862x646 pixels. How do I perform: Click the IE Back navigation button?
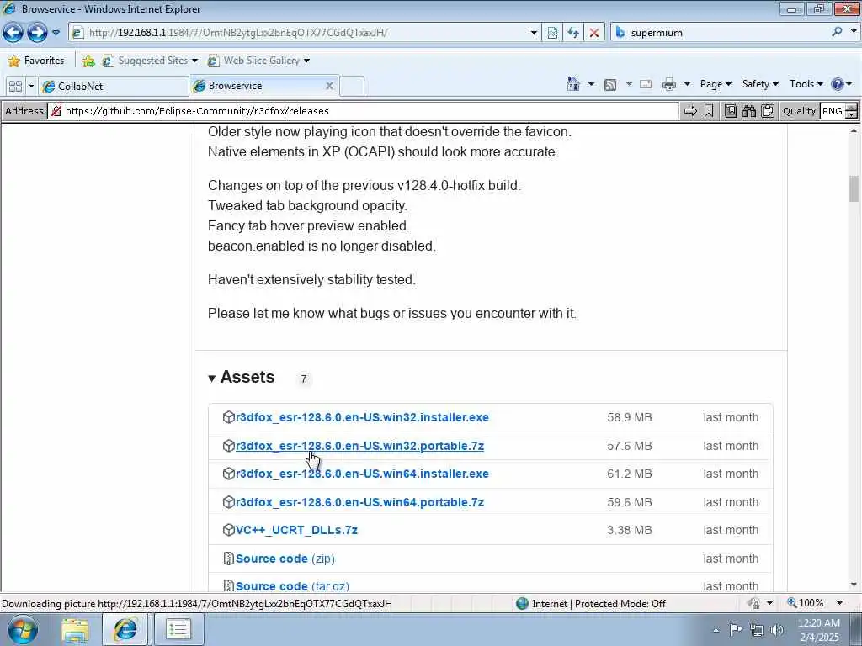click(13, 33)
